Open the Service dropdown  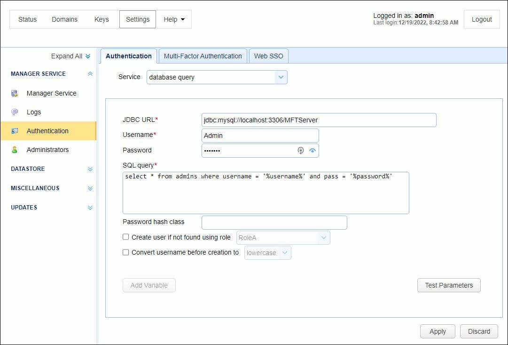tap(217, 77)
